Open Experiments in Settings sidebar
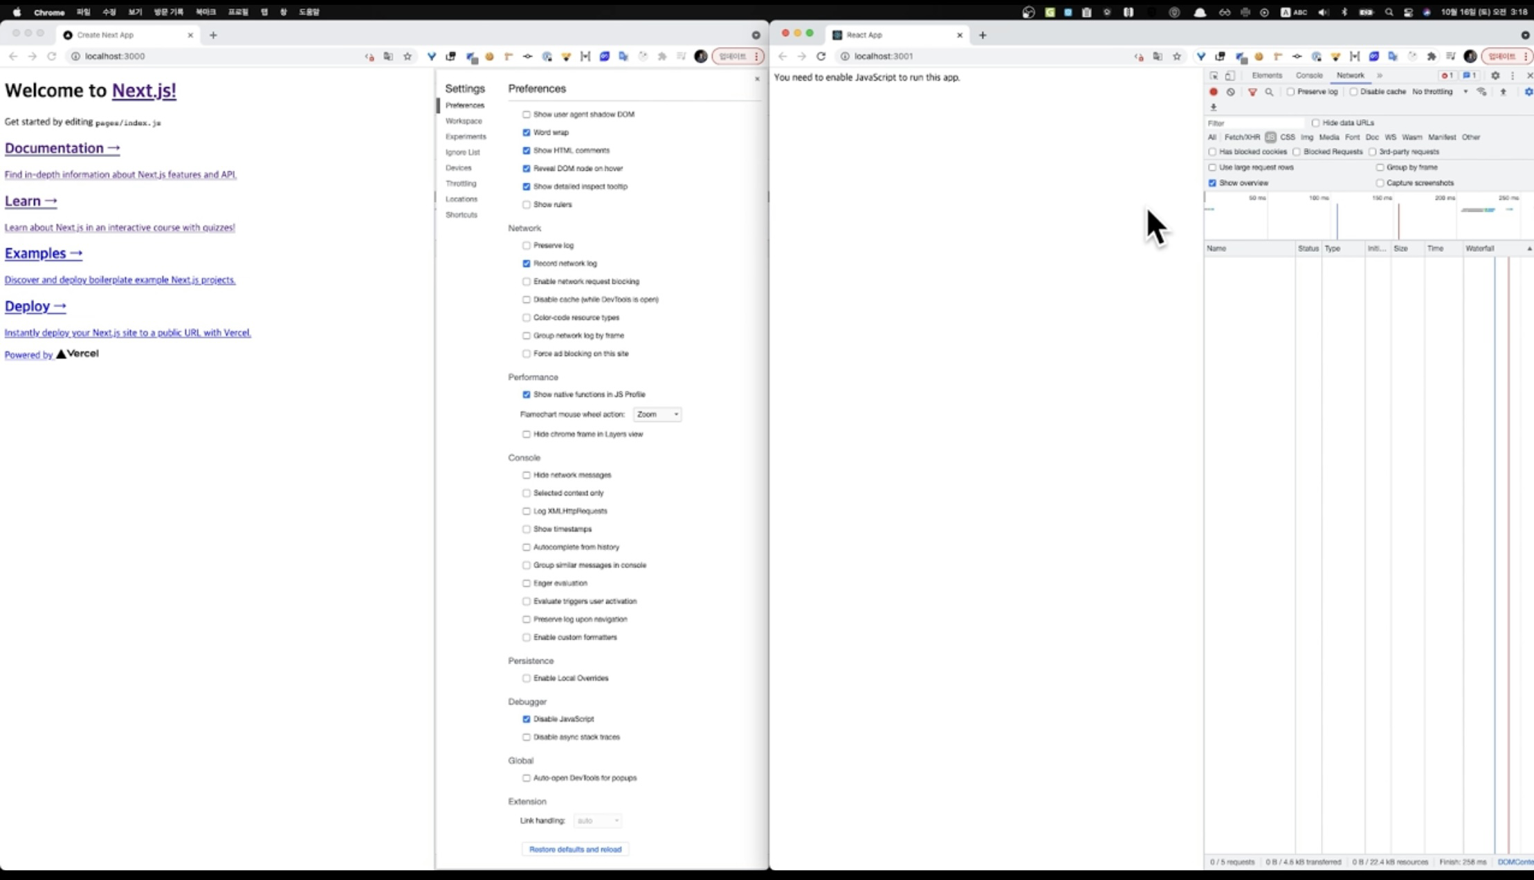The width and height of the screenshot is (1534, 880). click(x=466, y=137)
